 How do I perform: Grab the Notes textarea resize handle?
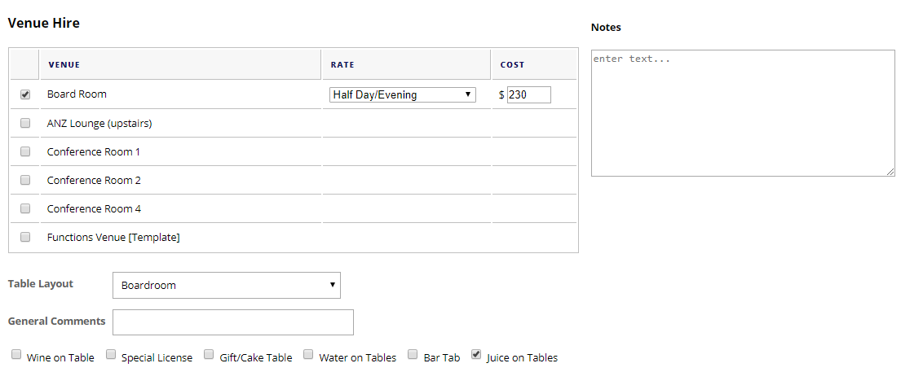[x=890, y=172]
